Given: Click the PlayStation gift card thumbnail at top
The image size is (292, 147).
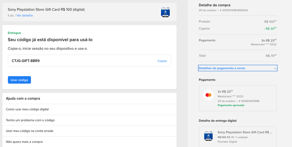Looking at the screenshot, I should coord(165,12).
